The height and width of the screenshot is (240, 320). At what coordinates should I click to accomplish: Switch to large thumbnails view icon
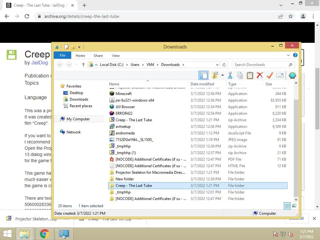[x=294, y=206]
